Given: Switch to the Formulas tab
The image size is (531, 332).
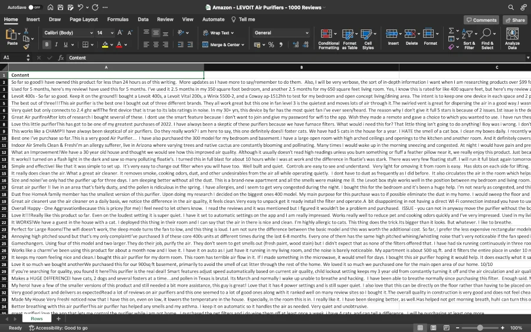Looking at the screenshot, I should (x=118, y=19).
